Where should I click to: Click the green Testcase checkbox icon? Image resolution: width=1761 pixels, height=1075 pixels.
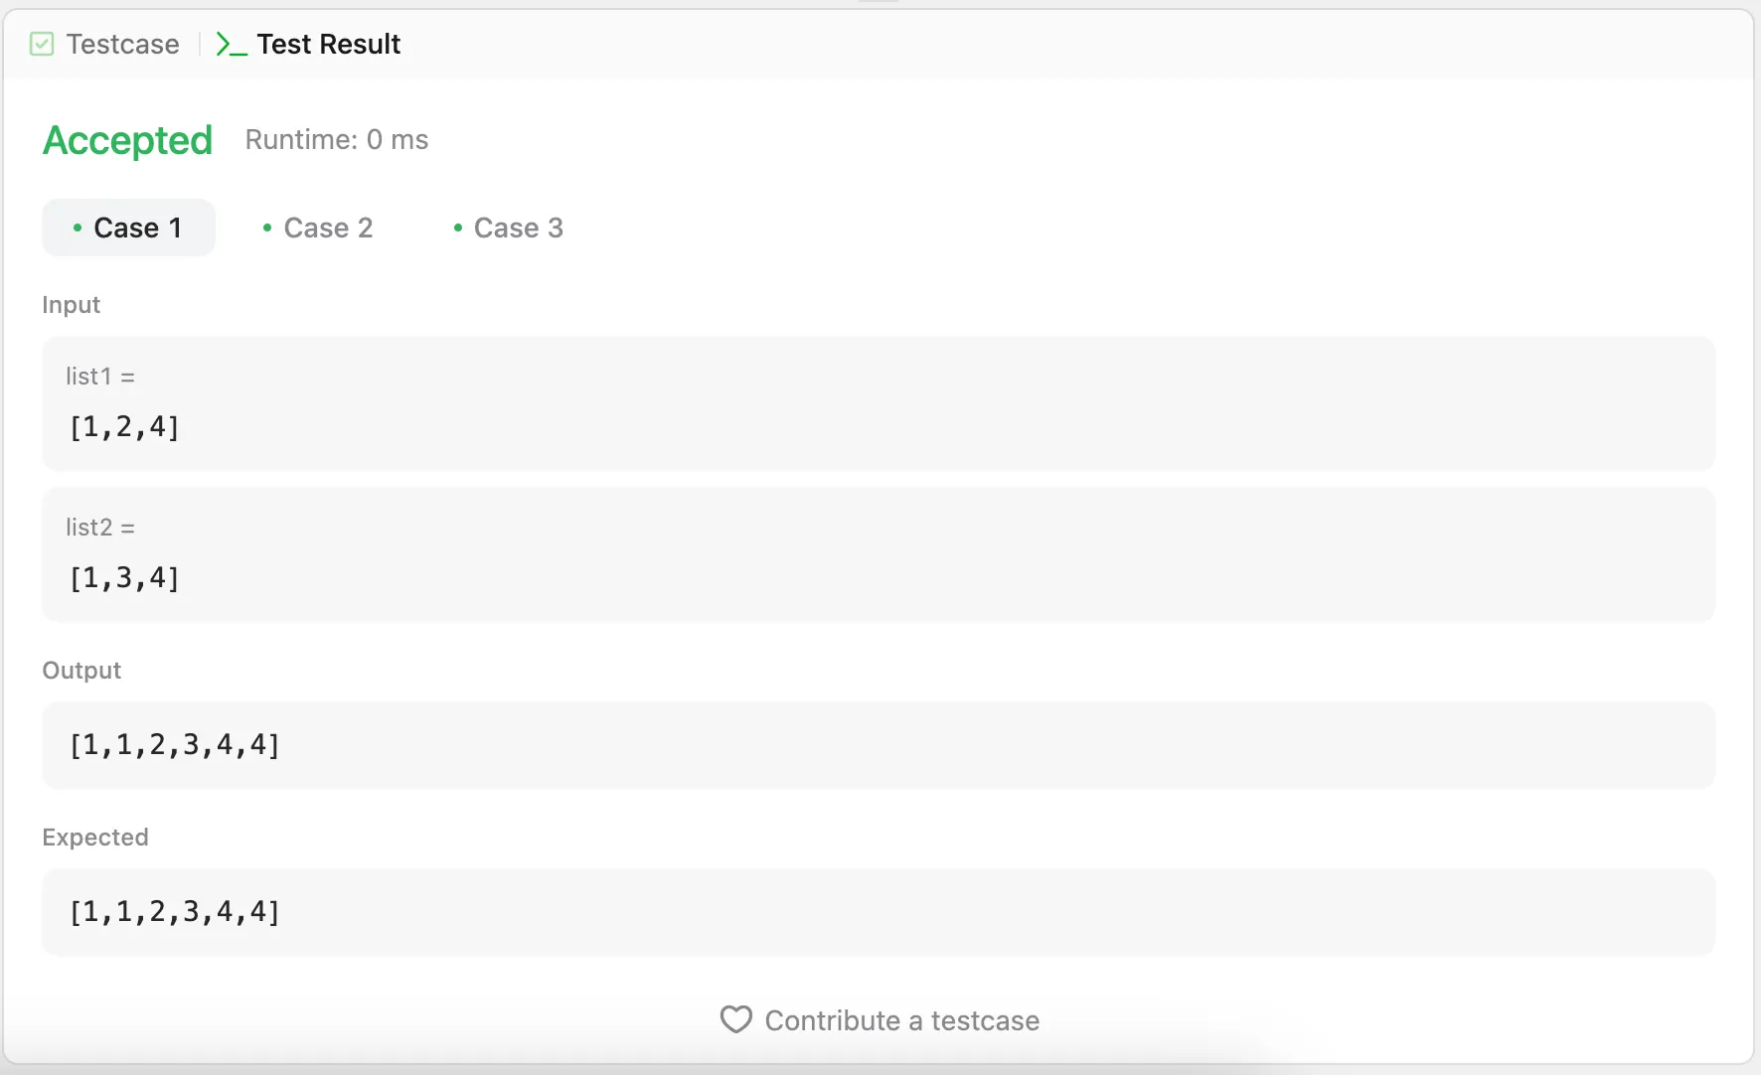point(42,44)
